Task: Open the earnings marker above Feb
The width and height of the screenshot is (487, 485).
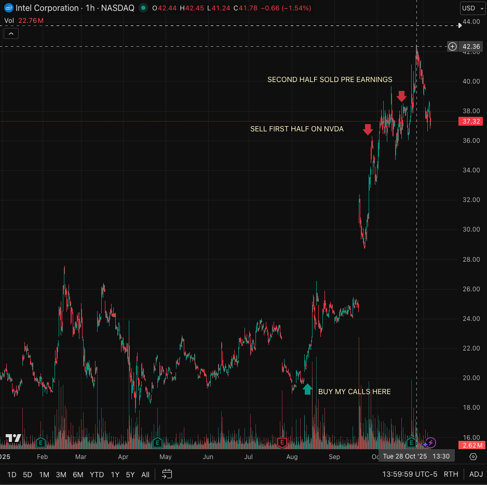Action: (x=40, y=442)
